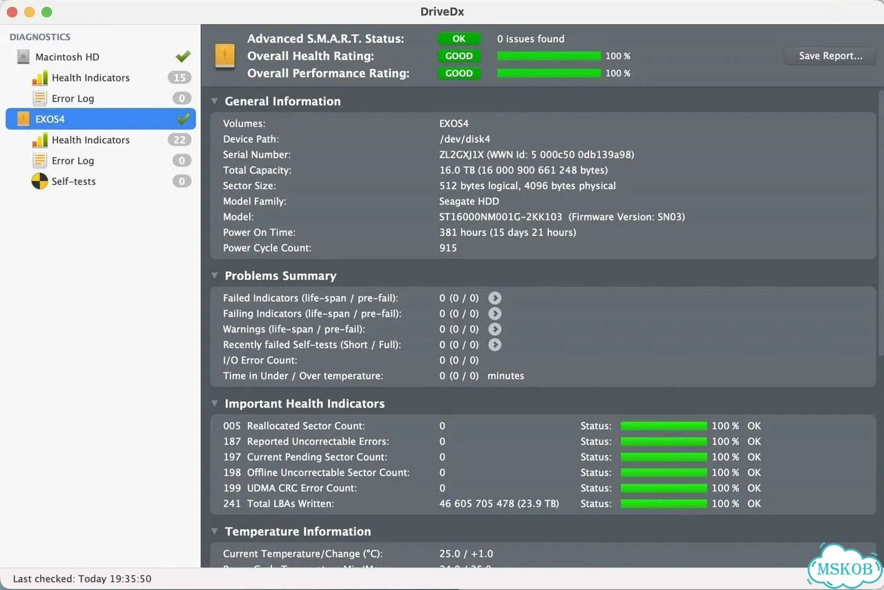Click arrow next to Warnings count
The width and height of the screenshot is (884, 590).
click(494, 329)
